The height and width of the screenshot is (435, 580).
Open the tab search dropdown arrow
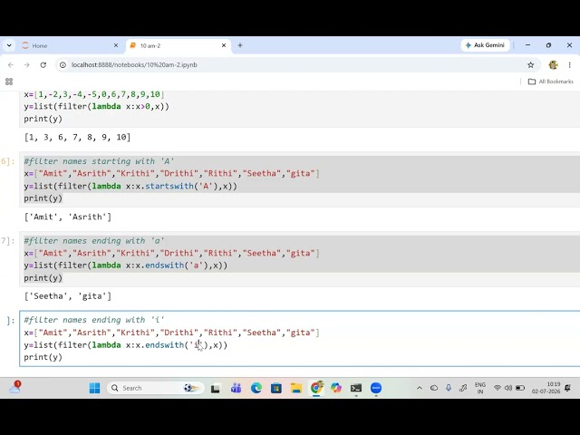click(x=9, y=45)
